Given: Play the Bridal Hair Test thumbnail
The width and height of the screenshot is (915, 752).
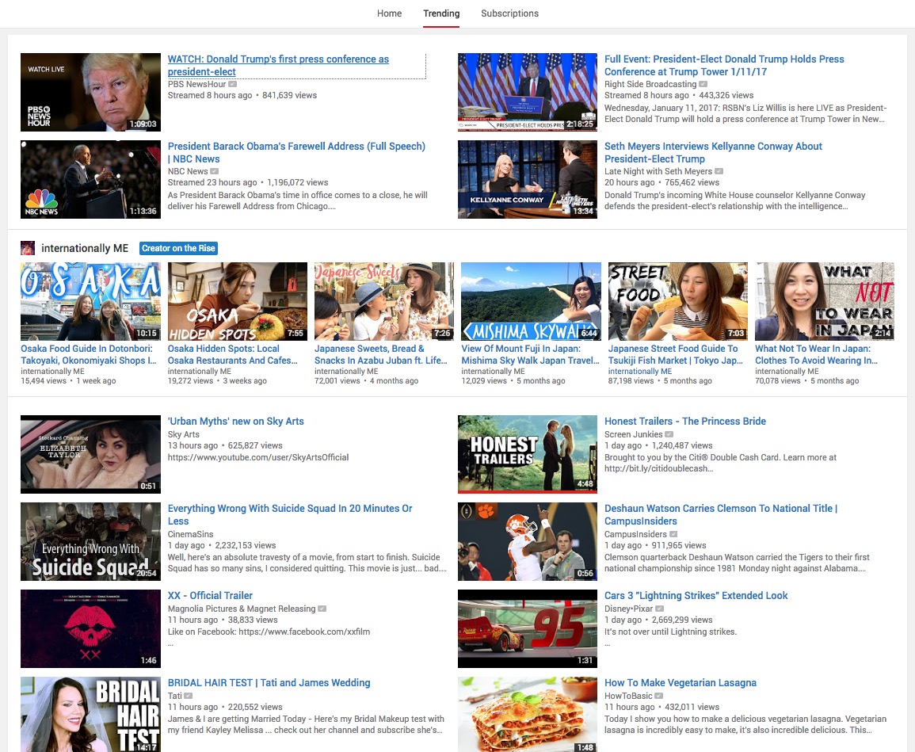Looking at the screenshot, I should tap(90, 714).
